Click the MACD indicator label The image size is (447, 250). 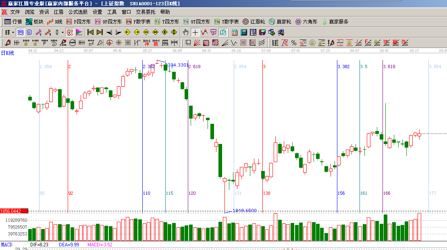pos(6,244)
